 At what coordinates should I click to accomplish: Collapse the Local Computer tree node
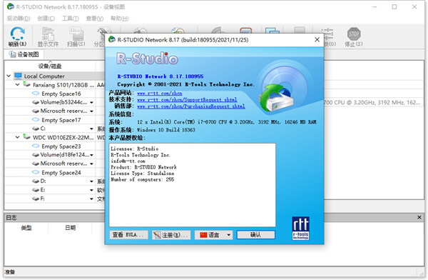[9, 76]
